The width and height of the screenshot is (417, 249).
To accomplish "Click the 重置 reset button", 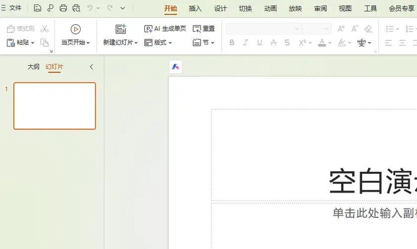I will tap(204, 28).
